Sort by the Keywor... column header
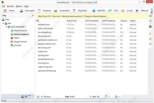The height and width of the screenshot is (103, 154). [x=124, y=21]
